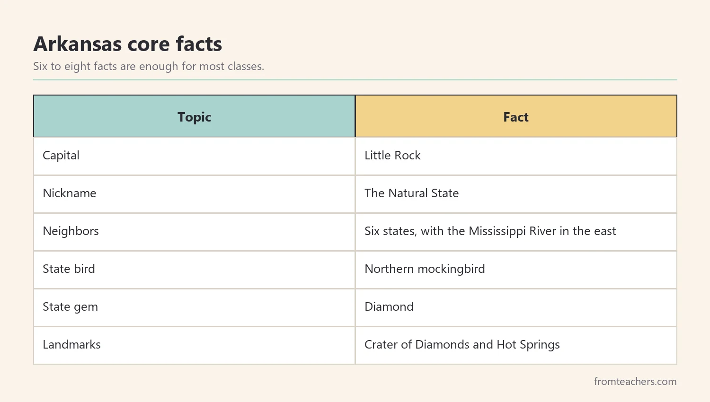Select the 'Landmarks' cell
The height and width of the screenshot is (402, 710).
click(195, 345)
